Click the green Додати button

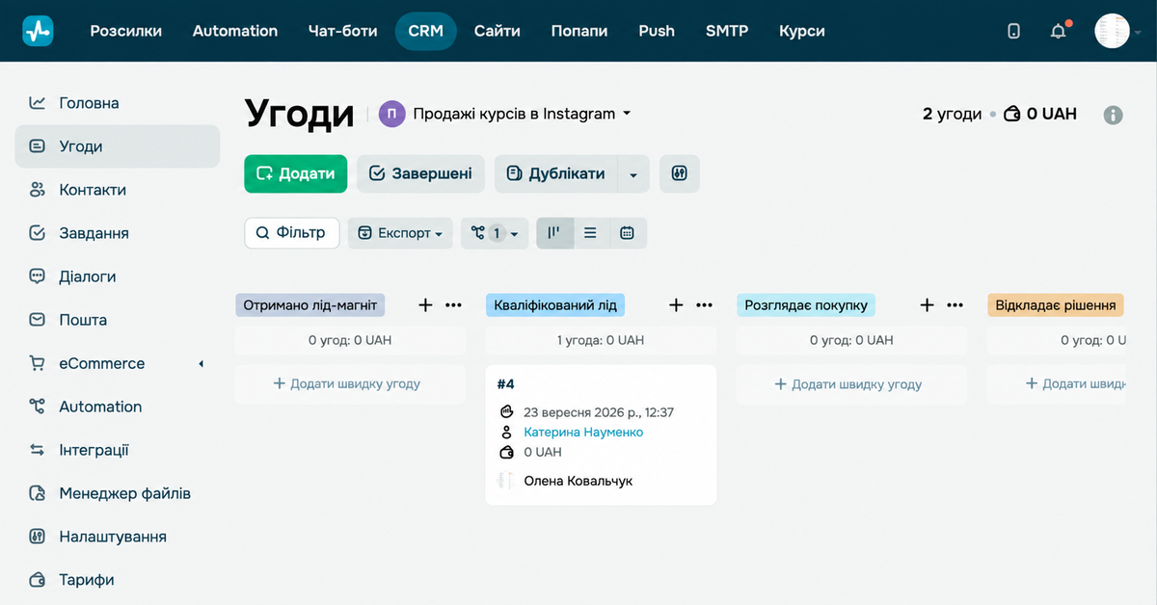(x=295, y=173)
